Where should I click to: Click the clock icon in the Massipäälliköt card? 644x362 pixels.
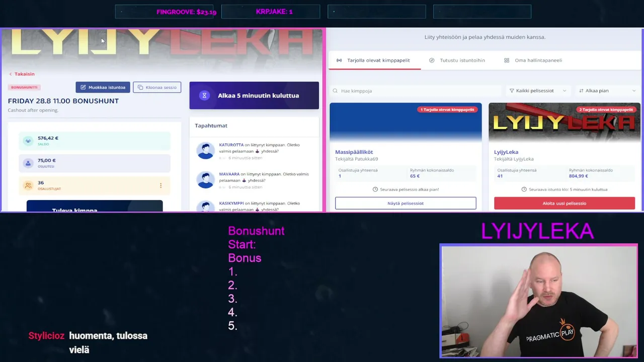(375, 190)
